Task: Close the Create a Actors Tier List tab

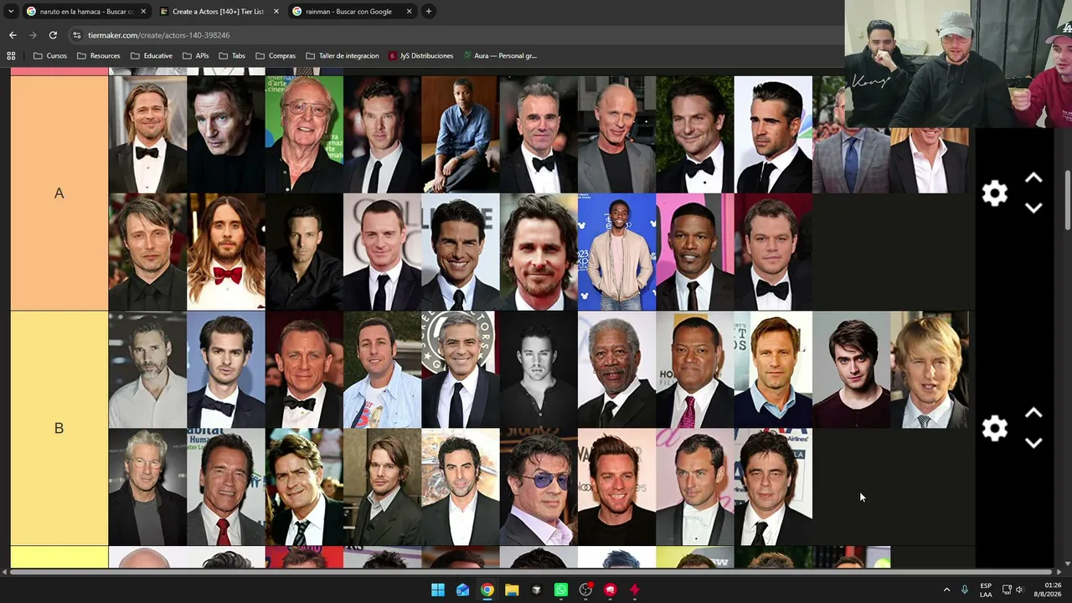Action: 276,12
